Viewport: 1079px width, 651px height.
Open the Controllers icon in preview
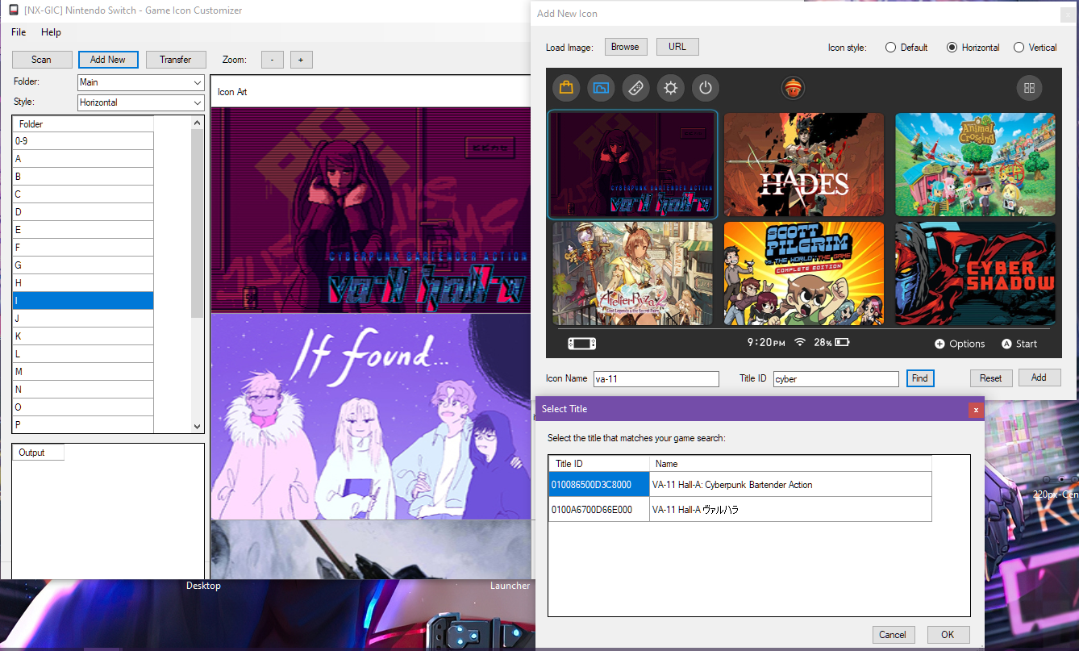[635, 88]
